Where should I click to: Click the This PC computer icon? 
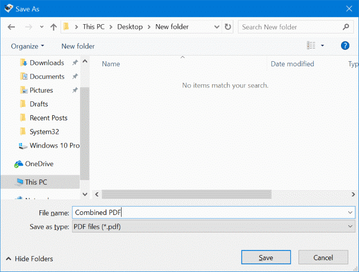pyautogui.click(x=19, y=182)
